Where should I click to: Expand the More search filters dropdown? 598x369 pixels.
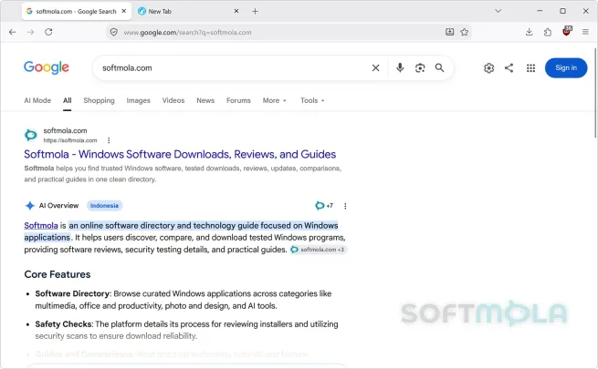click(274, 100)
